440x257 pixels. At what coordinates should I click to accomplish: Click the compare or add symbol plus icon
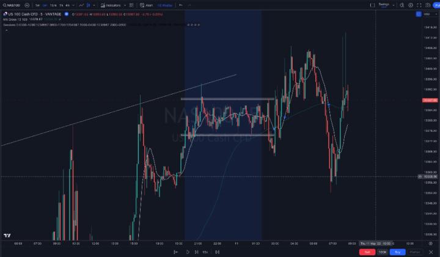coord(27,5)
